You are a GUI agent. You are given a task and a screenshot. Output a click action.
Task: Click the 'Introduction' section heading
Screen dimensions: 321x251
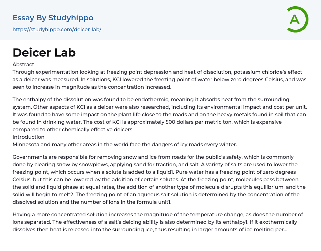click(29, 137)
